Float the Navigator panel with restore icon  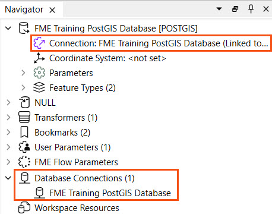235,9
